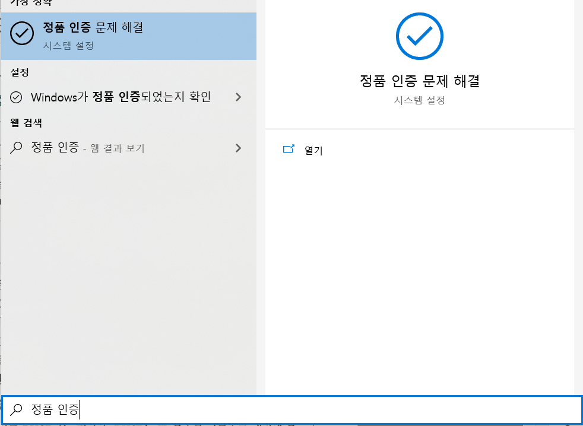Click the 웹 검색 section header
583x426 pixels.
pyautogui.click(x=26, y=123)
